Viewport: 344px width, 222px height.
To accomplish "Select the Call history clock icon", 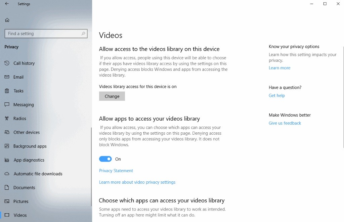I will (x=7, y=63).
